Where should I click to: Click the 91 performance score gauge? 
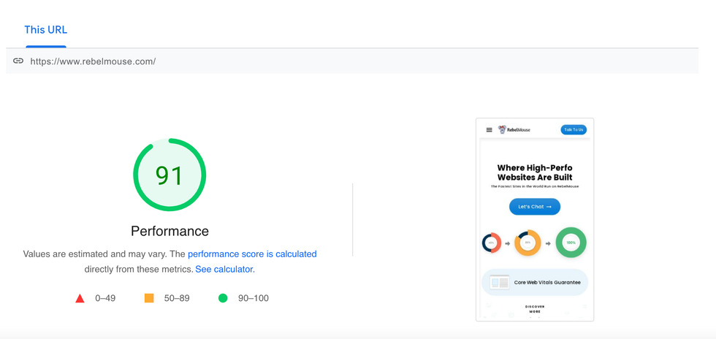click(x=170, y=175)
